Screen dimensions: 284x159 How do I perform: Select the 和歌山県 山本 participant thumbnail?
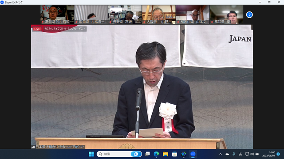pos(193,15)
